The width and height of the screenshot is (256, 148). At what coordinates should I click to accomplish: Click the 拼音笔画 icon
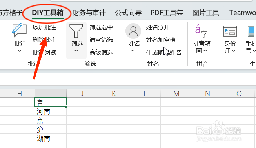[201, 31]
